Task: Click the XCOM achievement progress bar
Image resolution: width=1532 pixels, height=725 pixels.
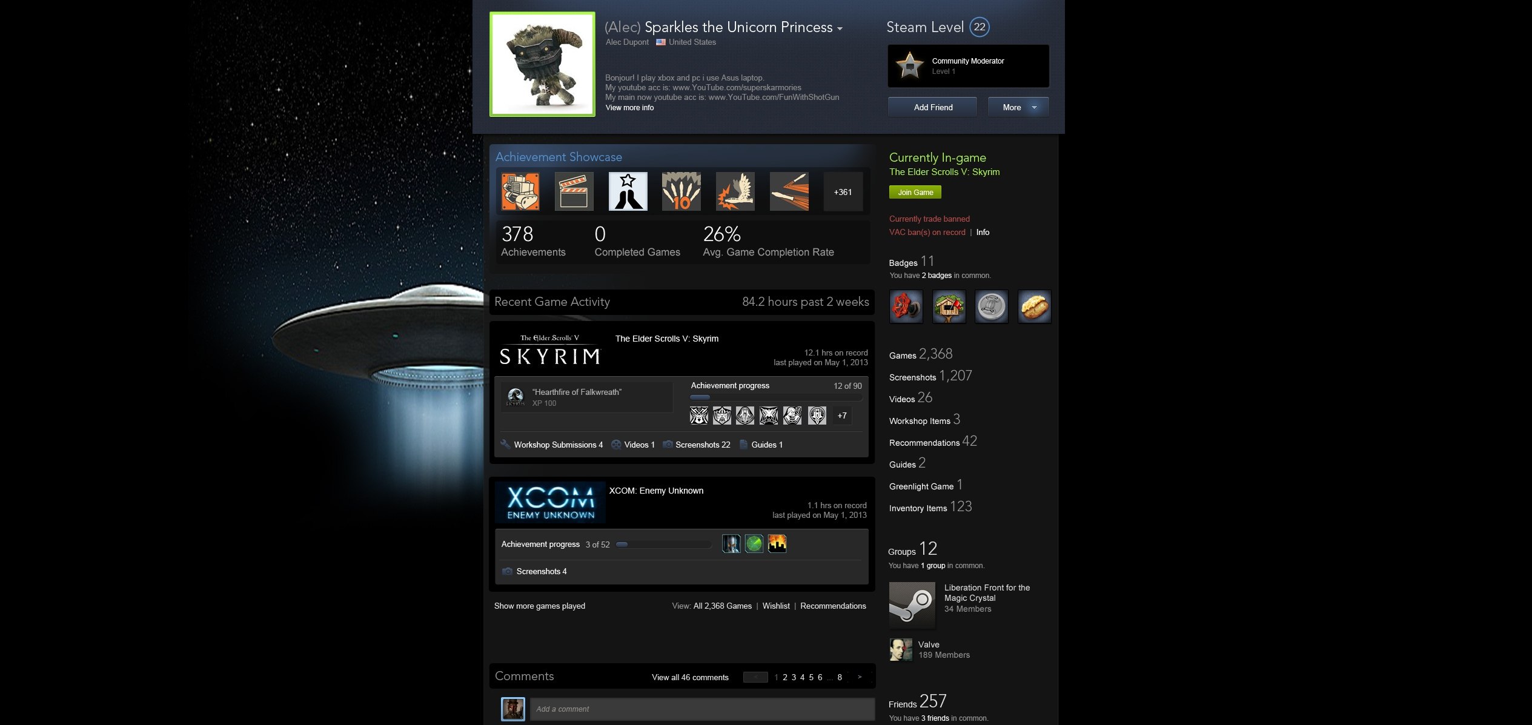Action: coord(664,545)
